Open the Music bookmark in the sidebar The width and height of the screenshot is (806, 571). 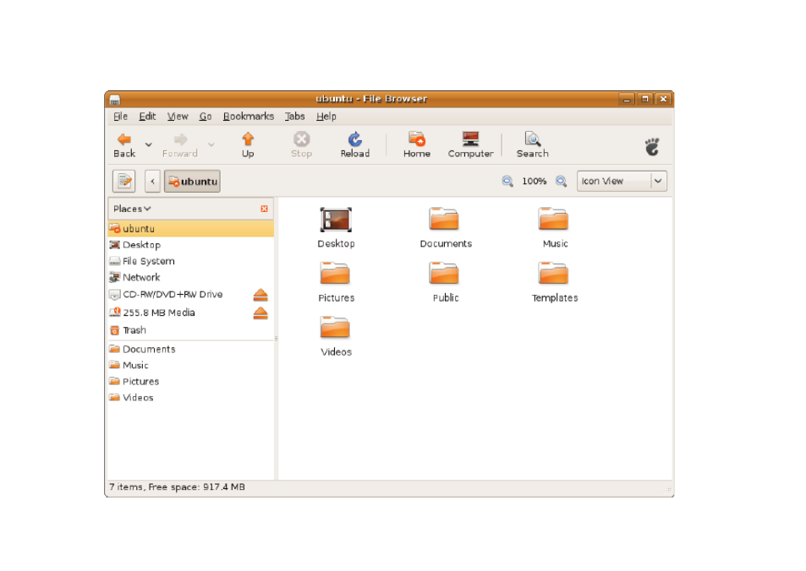(190, 365)
